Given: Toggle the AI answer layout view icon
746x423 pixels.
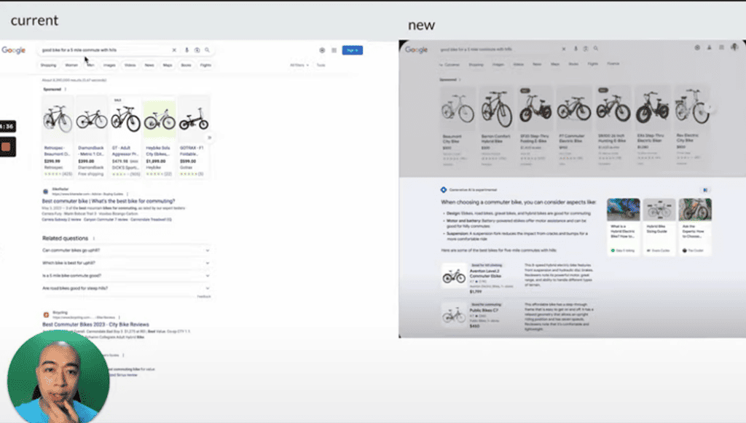Looking at the screenshot, I should pyautogui.click(x=705, y=190).
